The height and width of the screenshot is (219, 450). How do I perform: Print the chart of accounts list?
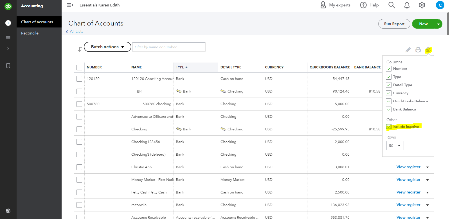pyautogui.click(x=418, y=50)
